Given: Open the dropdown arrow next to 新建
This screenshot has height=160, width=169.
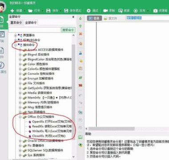Looking at the screenshot, I should pyautogui.click(x=24, y=11).
